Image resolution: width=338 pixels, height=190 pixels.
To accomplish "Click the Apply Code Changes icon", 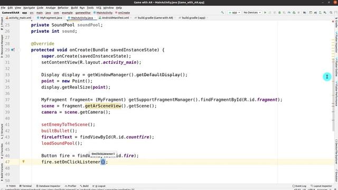I will (275, 13).
